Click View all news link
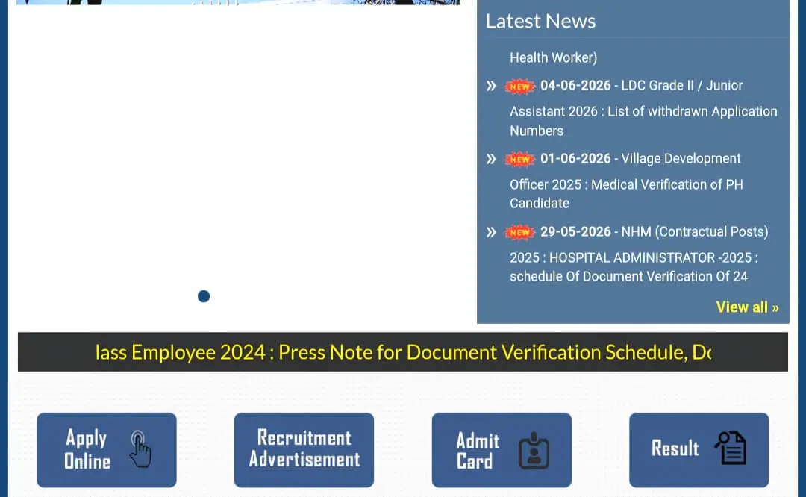The height and width of the screenshot is (497, 806). tap(747, 307)
